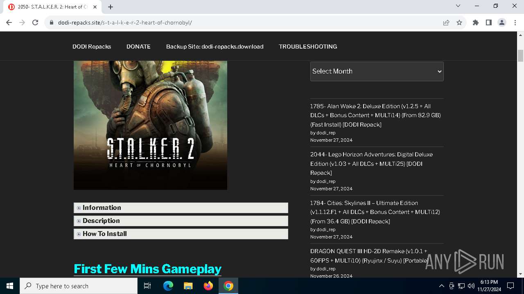Open the network status tray icon

pos(461,286)
